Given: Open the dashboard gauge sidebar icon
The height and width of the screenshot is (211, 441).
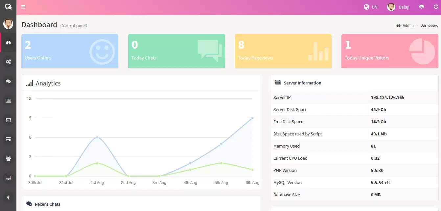Looking at the screenshot, I should click(x=9, y=42).
